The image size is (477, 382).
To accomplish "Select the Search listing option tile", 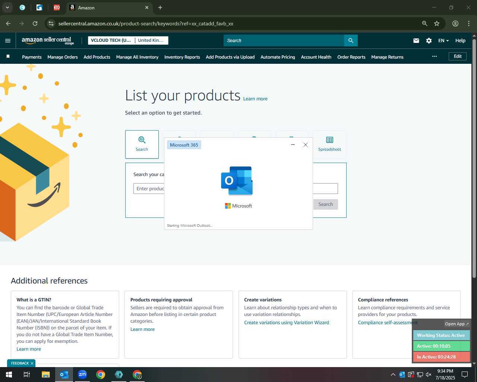I will click(x=142, y=144).
